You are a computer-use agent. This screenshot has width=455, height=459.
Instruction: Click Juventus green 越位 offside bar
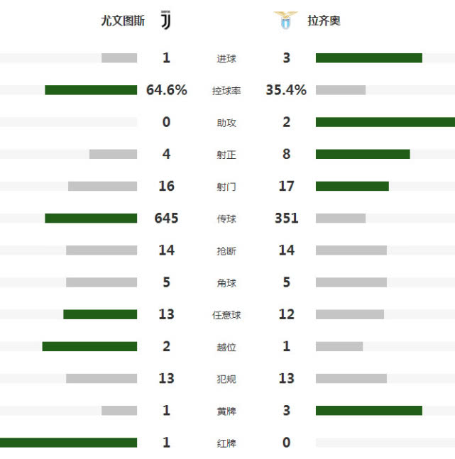pyautogui.click(x=89, y=346)
